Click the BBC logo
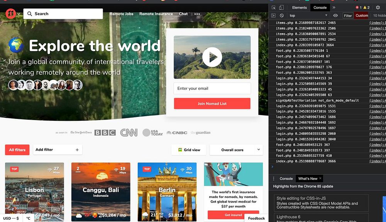Image resolution: width=386 pixels, height=222 pixels. [x=105, y=133]
